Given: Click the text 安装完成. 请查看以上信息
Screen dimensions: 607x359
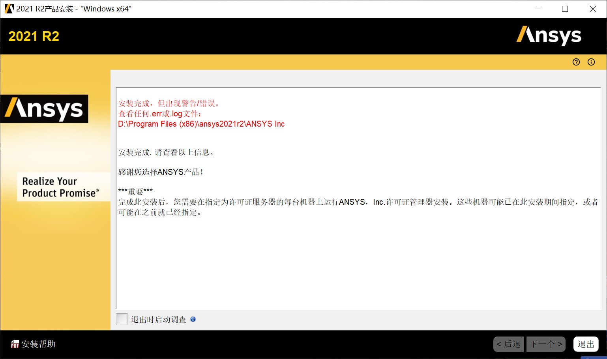Looking at the screenshot, I should 166,152.
